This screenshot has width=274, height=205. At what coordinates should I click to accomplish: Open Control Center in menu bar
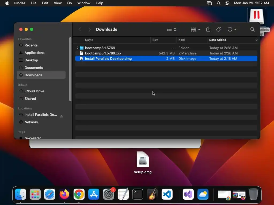coord(227,3)
